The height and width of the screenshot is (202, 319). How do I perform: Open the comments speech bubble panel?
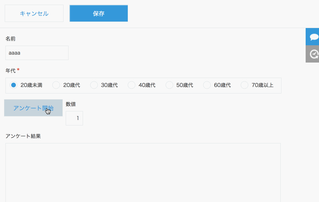coord(313,37)
